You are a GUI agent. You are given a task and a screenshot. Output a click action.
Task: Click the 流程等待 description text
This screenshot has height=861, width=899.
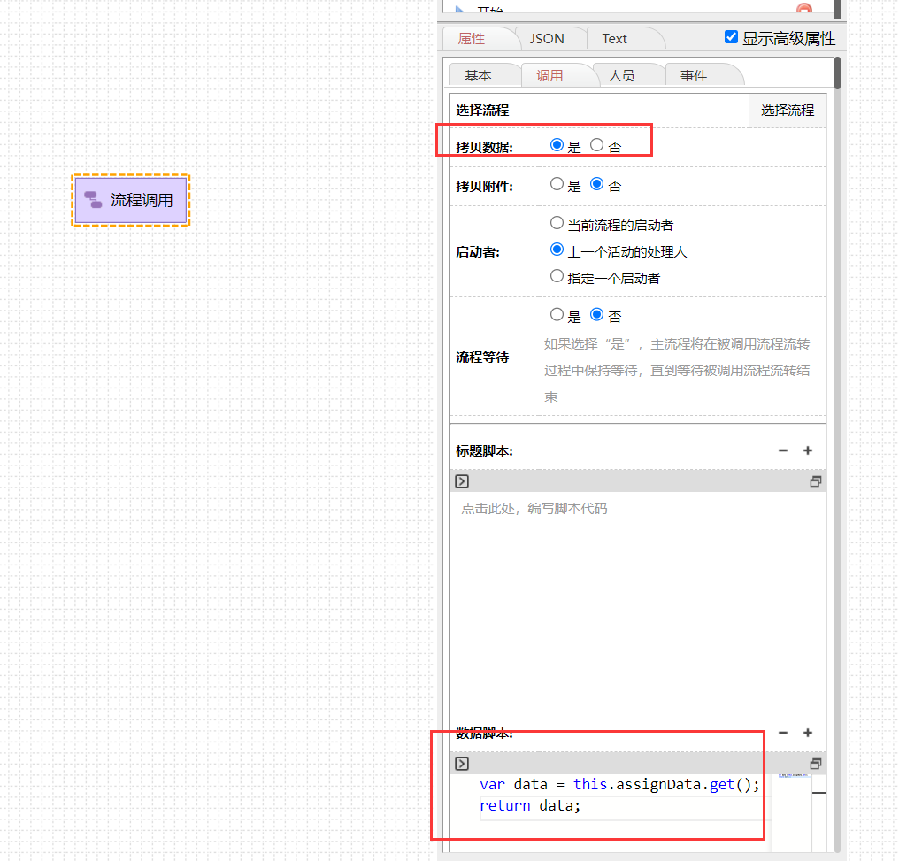pyautogui.click(x=677, y=370)
